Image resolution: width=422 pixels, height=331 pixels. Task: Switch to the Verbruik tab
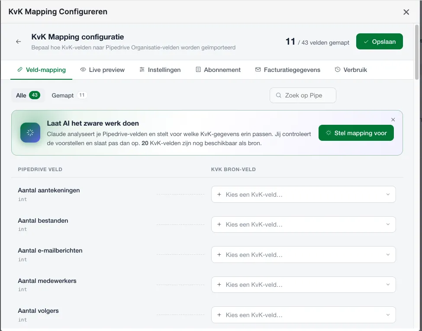pyautogui.click(x=351, y=70)
